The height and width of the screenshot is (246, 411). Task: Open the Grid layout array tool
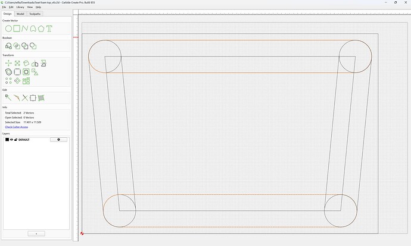pos(26,81)
